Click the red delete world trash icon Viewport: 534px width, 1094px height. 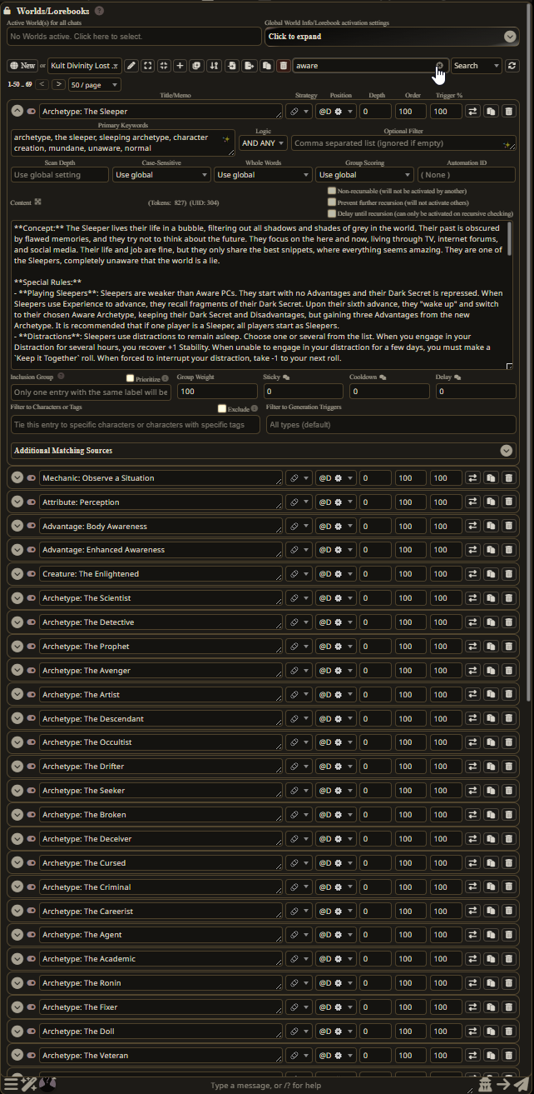tap(284, 66)
